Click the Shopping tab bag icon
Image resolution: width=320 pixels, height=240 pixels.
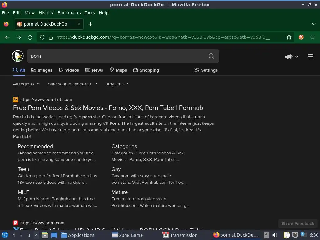point(136,70)
